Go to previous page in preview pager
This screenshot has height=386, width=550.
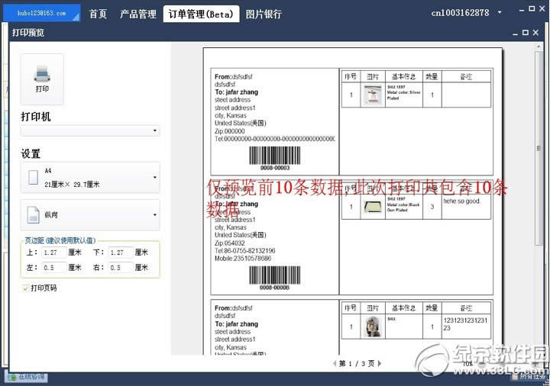point(334,364)
